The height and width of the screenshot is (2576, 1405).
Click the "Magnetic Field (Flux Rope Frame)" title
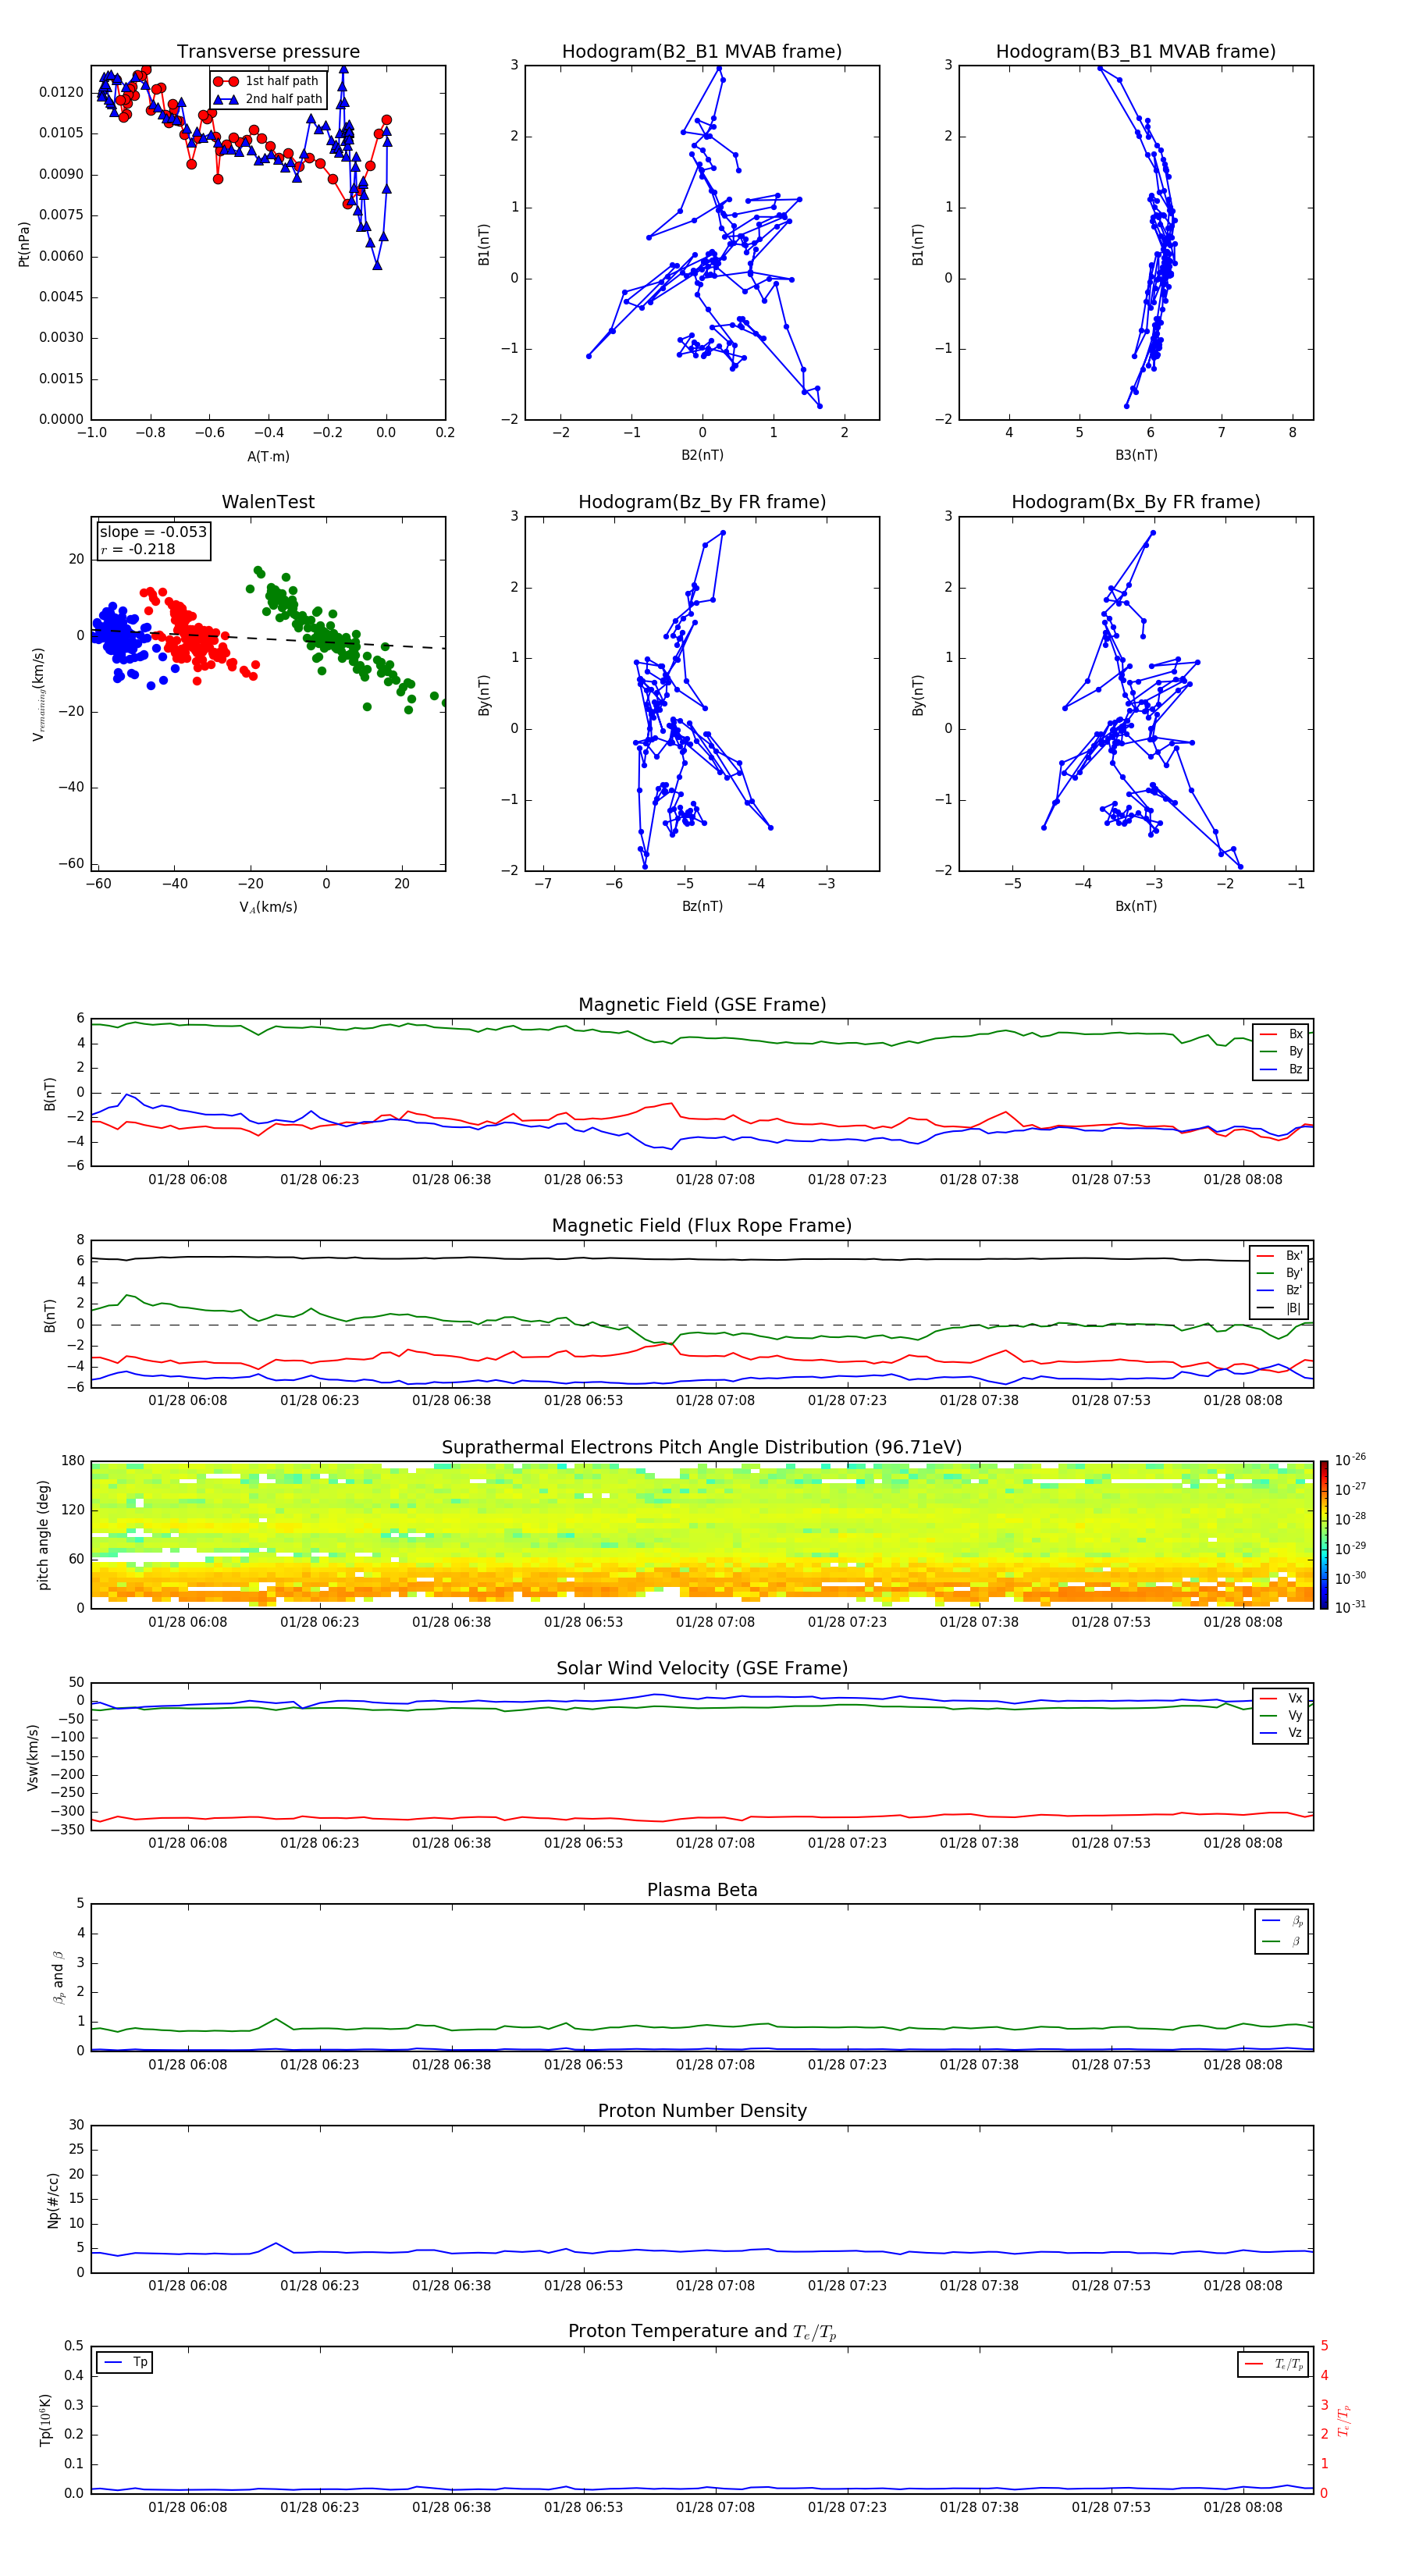[702, 1226]
